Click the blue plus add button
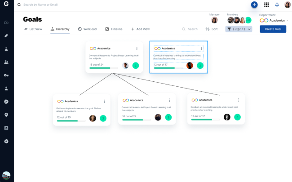 pyautogui.click(x=254, y=4)
